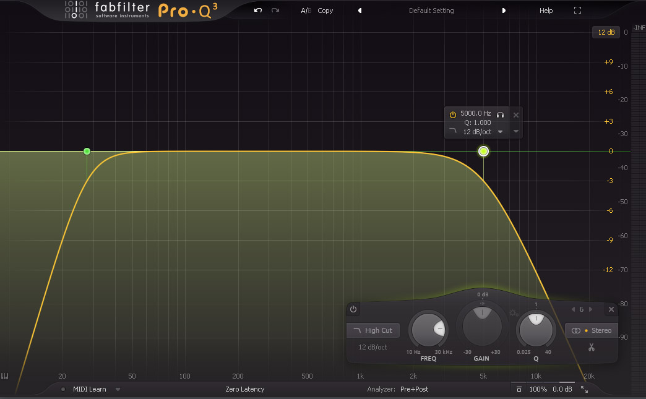
Task: Enable MIDI Learn
Action: click(89, 389)
